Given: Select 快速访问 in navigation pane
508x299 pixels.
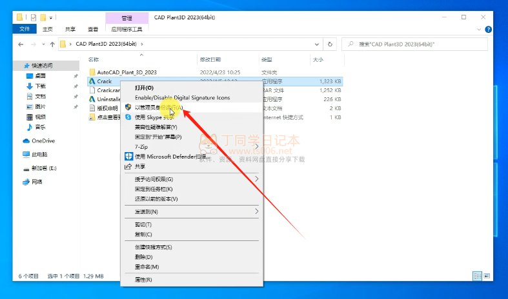Looking at the screenshot, I should [x=42, y=66].
